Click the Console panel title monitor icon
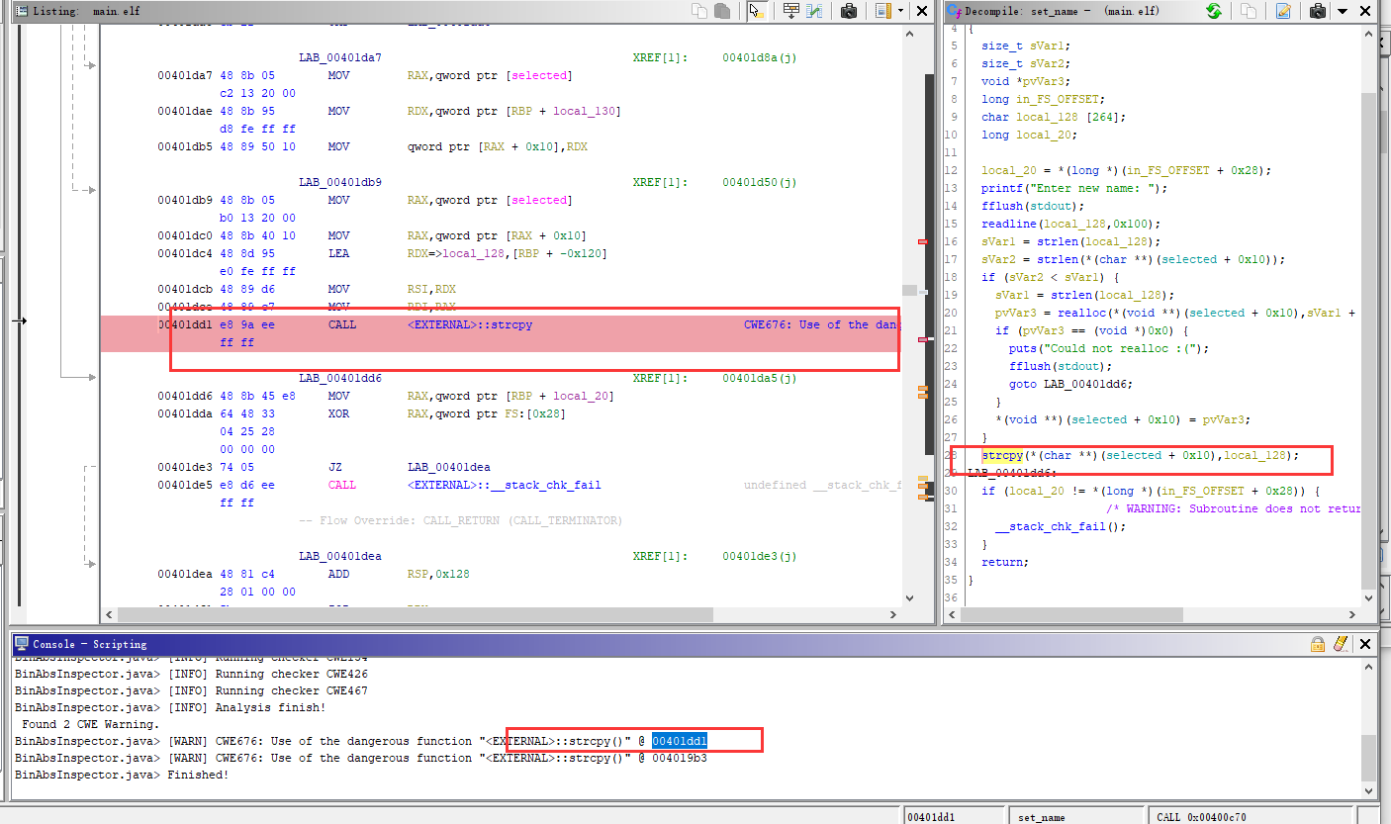Screen dimensions: 1391x824 (22, 644)
